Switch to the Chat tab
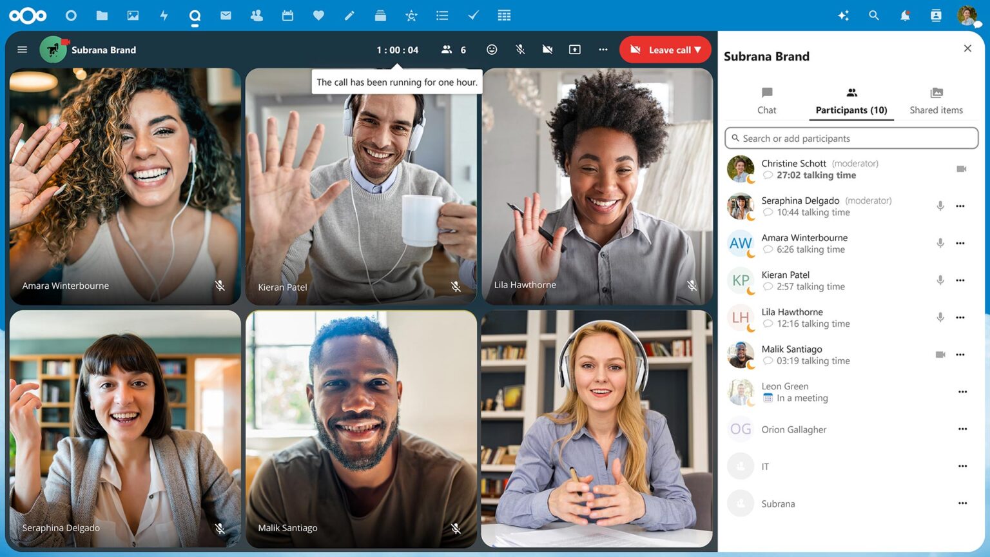Viewport: 990px width, 557px height. tap(766, 100)
